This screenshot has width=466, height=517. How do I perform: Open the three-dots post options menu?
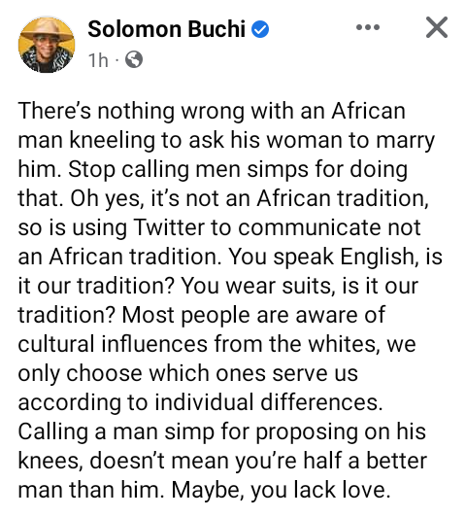pyautogui.click(x=368, y=27)
